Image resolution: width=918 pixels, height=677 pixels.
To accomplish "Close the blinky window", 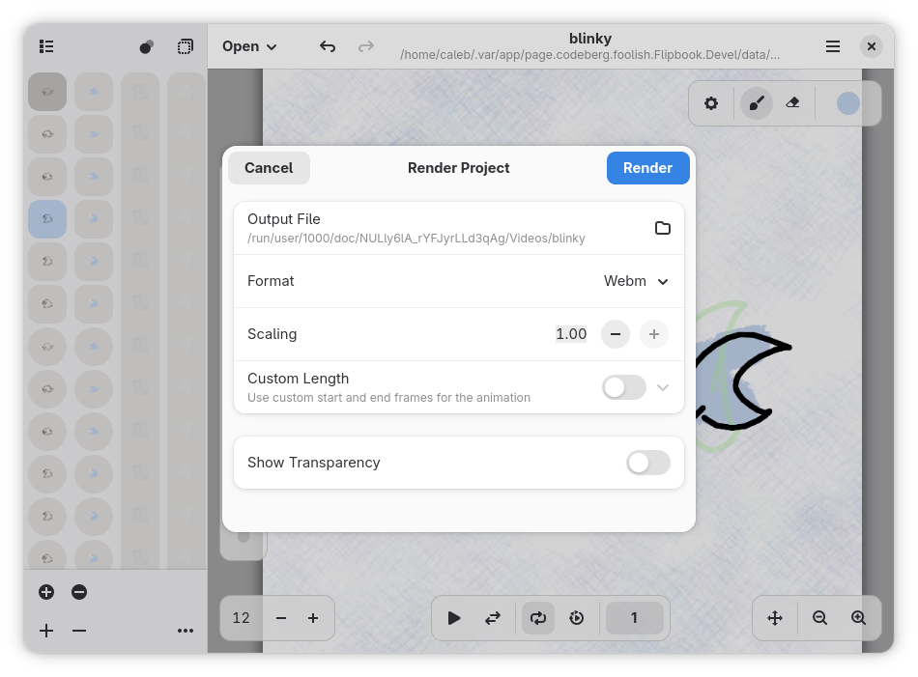I will click(872, 46).
